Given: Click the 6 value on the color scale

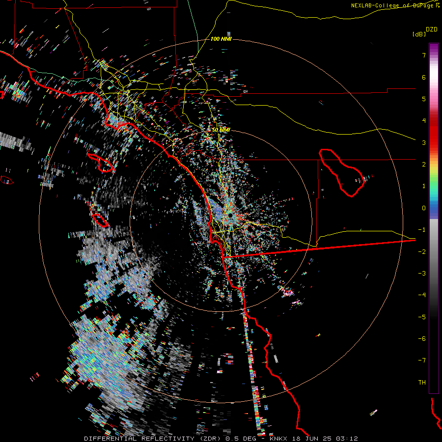Looking at the screenshot, I should [x=424, y=77].
